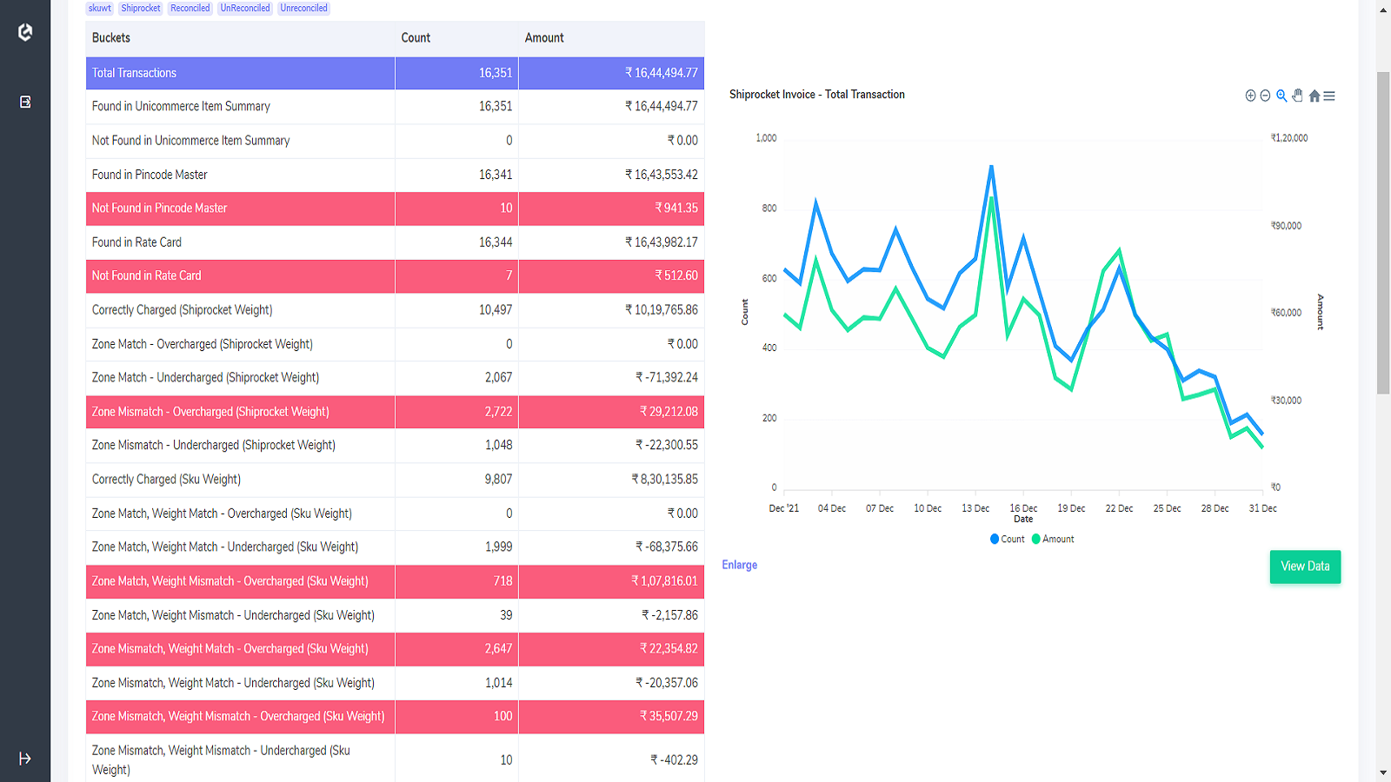This screenshot has height=782, width=1391.
Task: Zoom out of the chart
Action: tap(1265, 96)
